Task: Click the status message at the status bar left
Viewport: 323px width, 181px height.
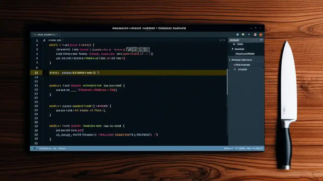Action: click(50, 148)
